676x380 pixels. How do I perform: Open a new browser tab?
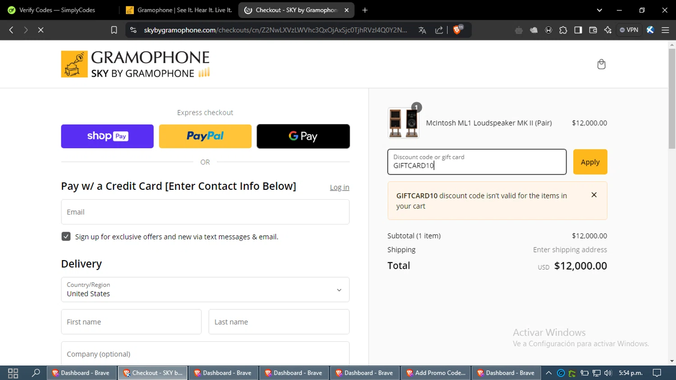pyautogui.click(x=365, y=10)
